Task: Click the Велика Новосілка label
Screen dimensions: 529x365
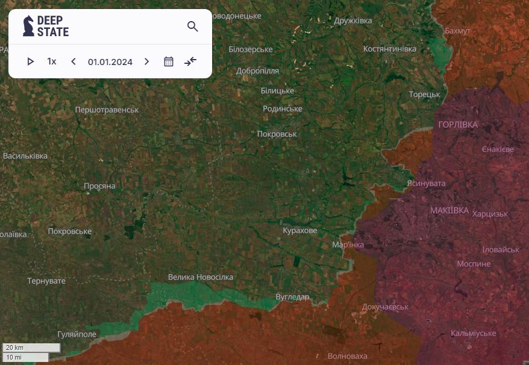Action: 200,277
